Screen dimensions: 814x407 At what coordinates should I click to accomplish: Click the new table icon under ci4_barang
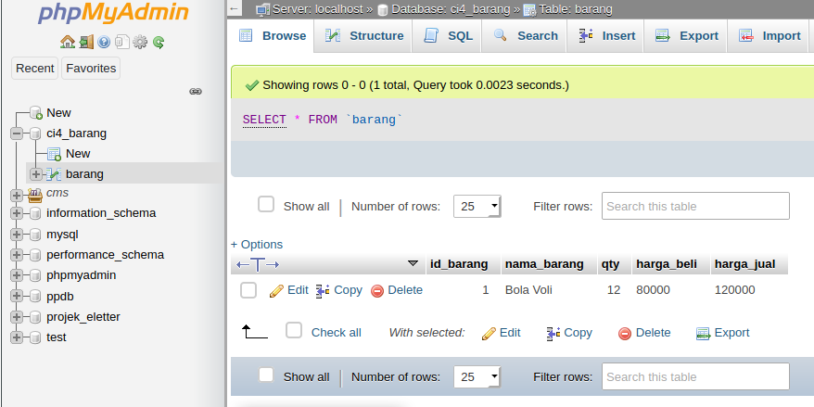click(x=55, y=154)
